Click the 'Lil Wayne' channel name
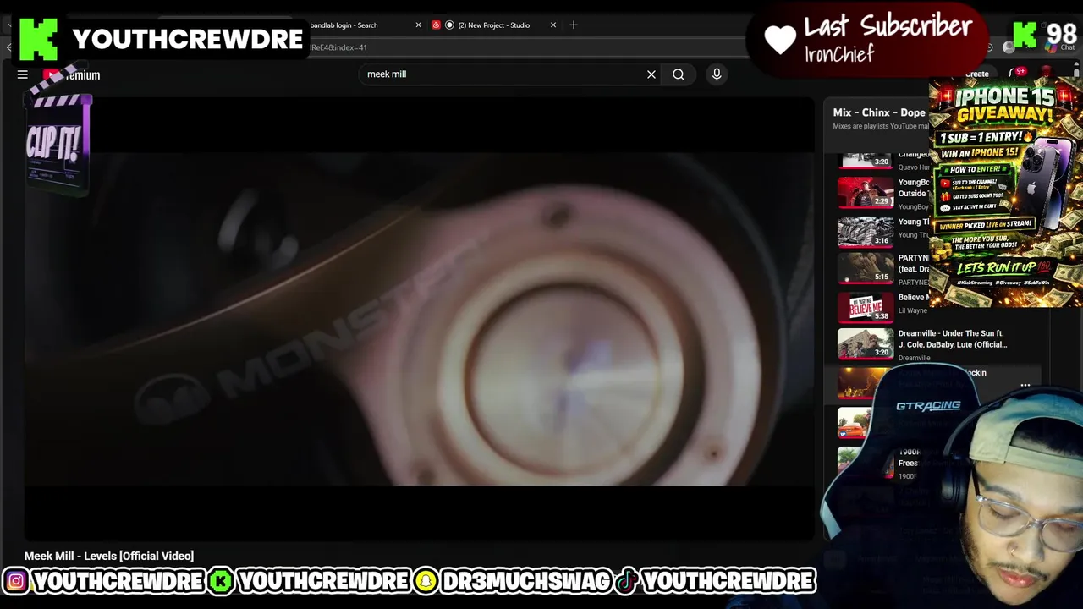The width and height of the screenshot is (1083, 609). pos(913,310)
